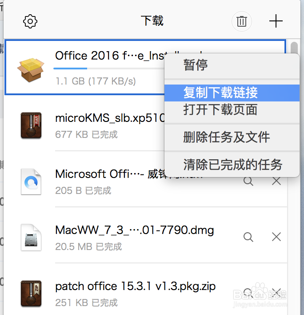Click the Office 2016 package box icon
Viewport: 304px width, 315px height.
coord(31,70)
